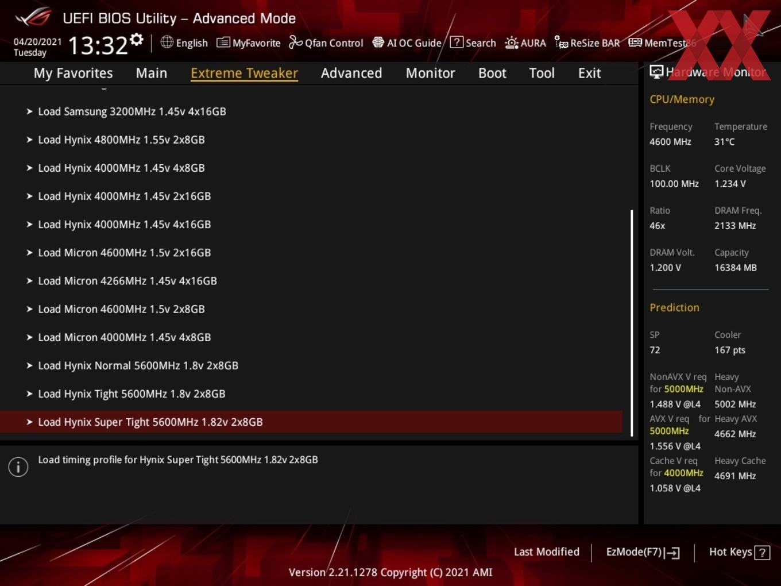Click the info icon beside description text

[x=18, y=467]
